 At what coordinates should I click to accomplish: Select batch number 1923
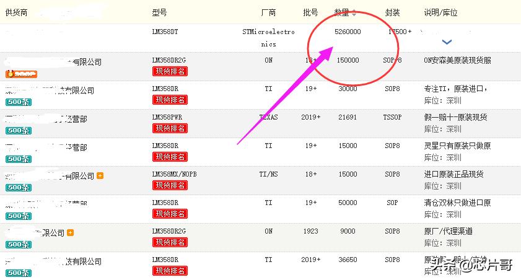tap(310, 231)
